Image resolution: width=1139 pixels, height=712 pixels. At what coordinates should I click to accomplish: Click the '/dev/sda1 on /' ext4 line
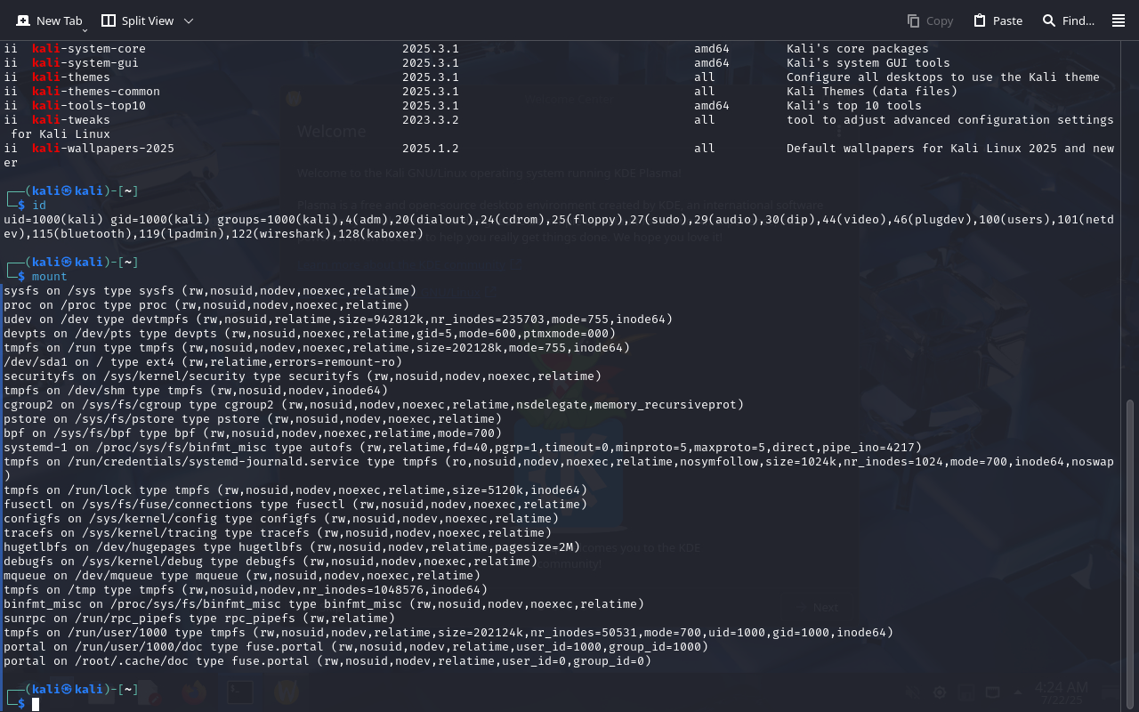tap(203, 362)
